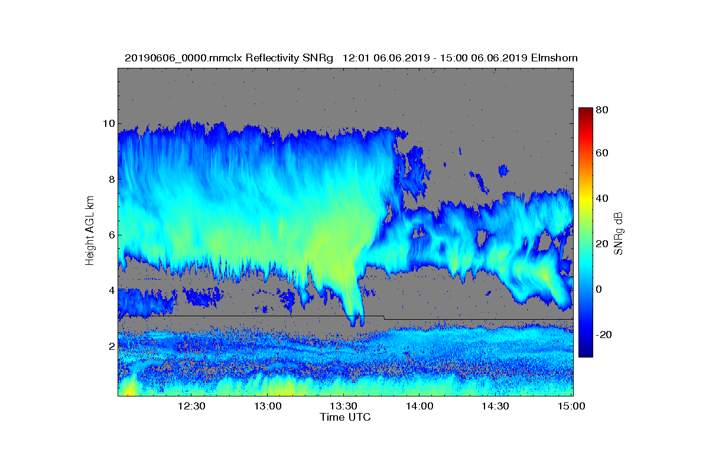
Task: Click the 'Time UTC' x-axis label
Action: 345,417
